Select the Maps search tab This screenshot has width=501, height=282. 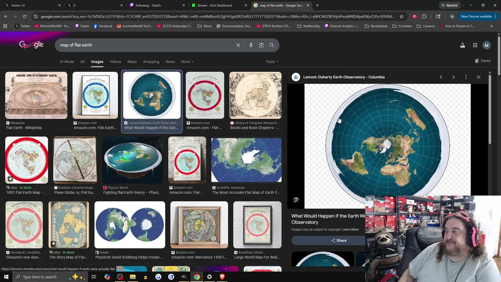point(132,61)
